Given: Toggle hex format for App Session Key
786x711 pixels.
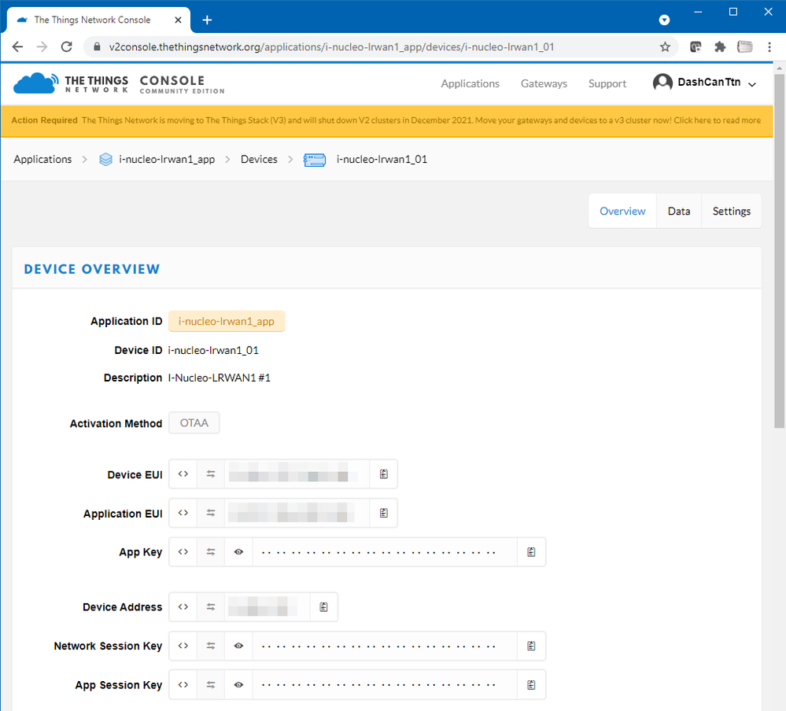Looking at the screenshot, I should point(183,685).
